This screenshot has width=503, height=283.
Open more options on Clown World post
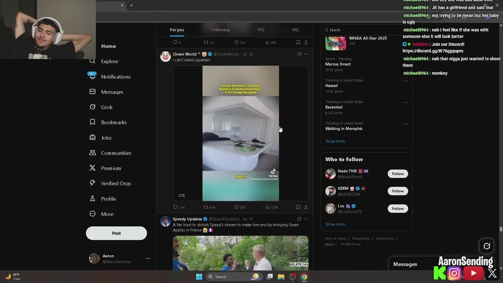click(306, 54)
